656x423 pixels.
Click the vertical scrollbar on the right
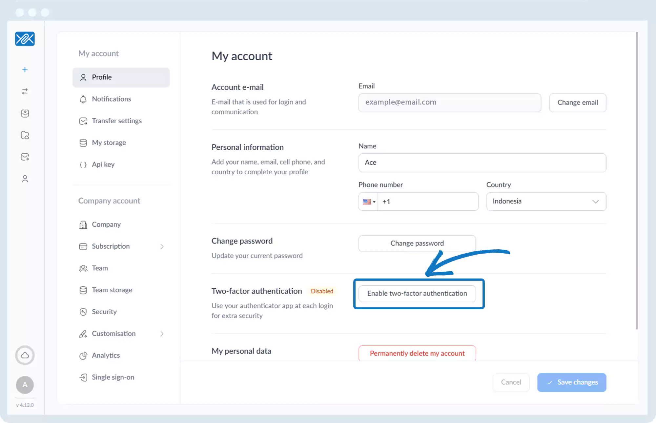click(x=636, y=180)
